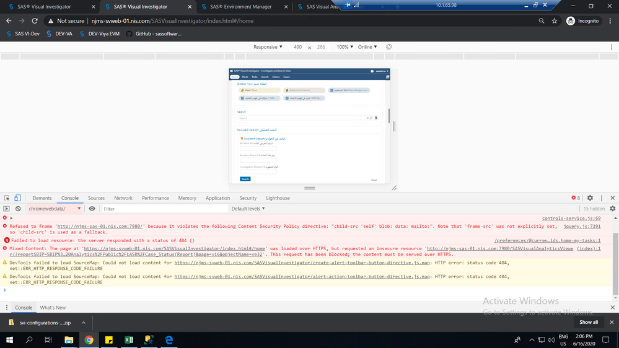
Task: Reload the page in browser toolbar
Action: 35,20
